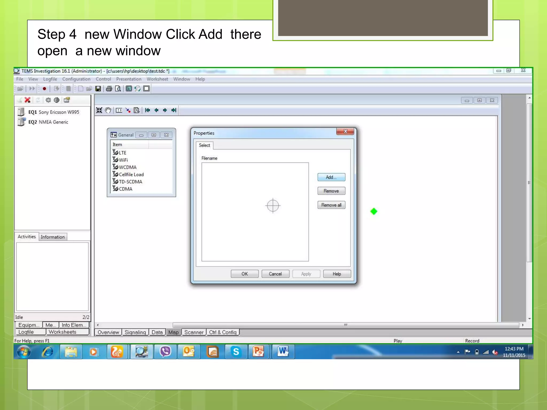Click the map sheet-with-pencil toolbar icon
This screenshot has height=410, width=547.
coord(136,110)
